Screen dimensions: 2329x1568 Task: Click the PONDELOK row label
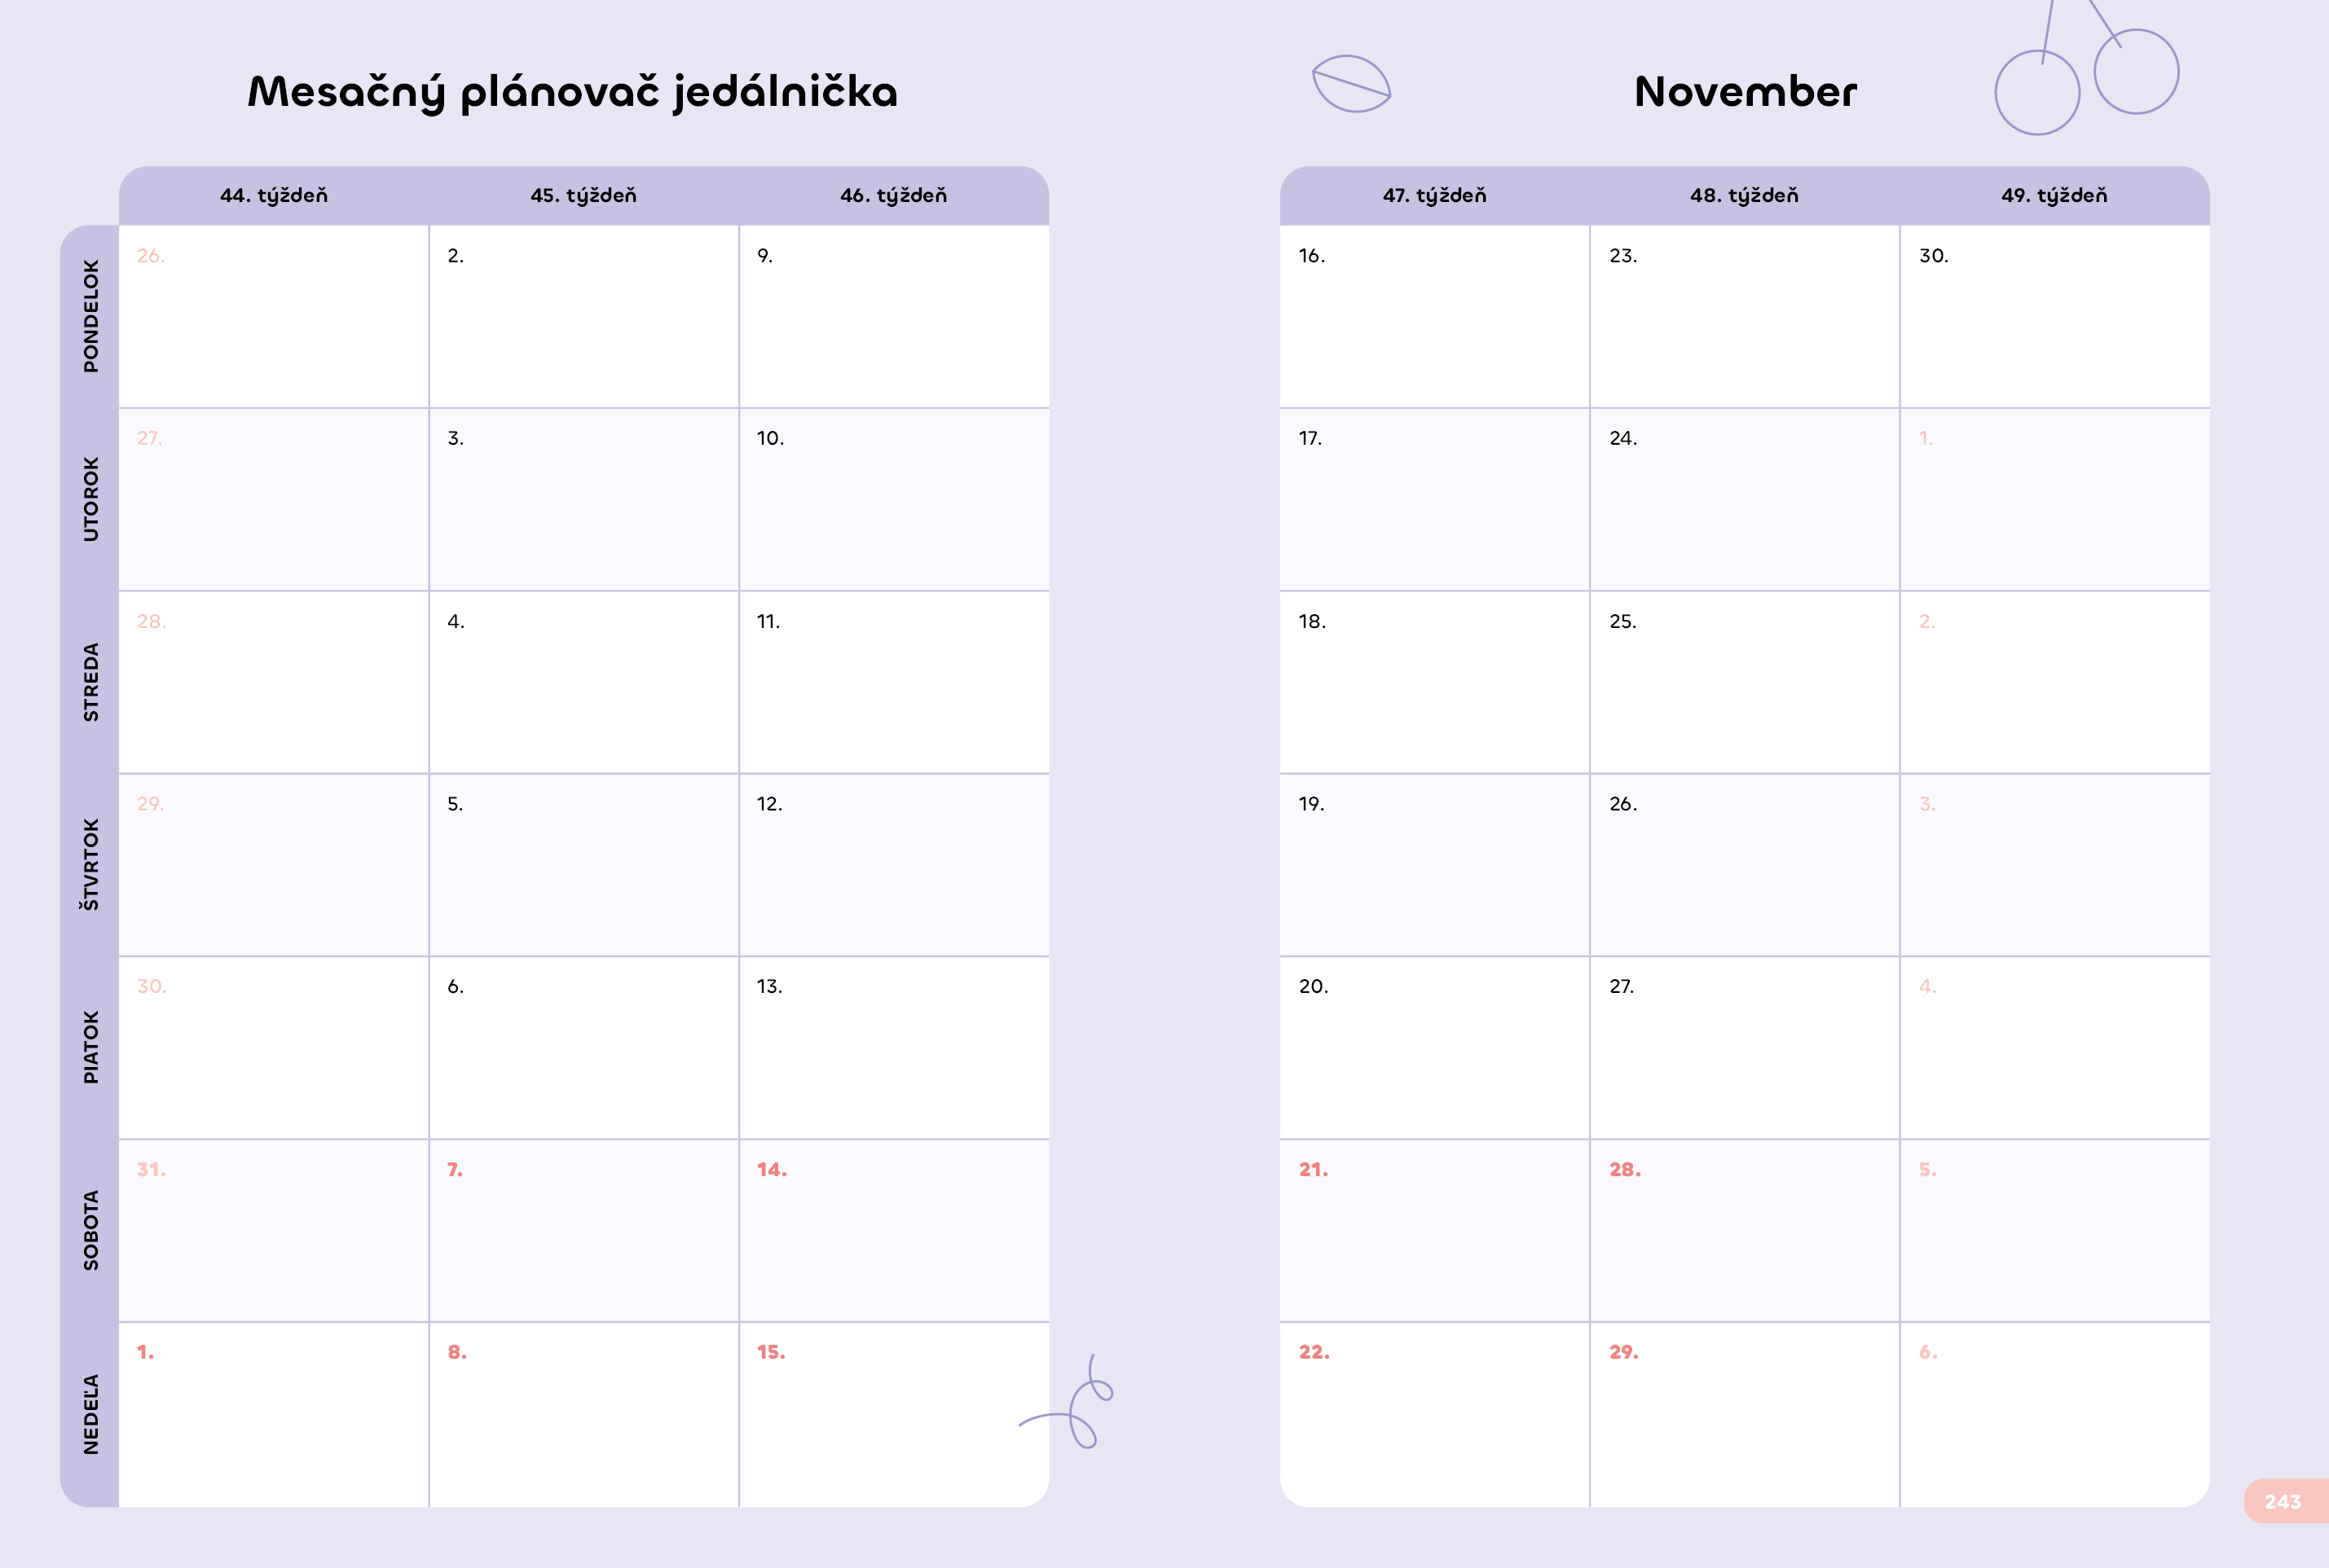pos(91,316)
